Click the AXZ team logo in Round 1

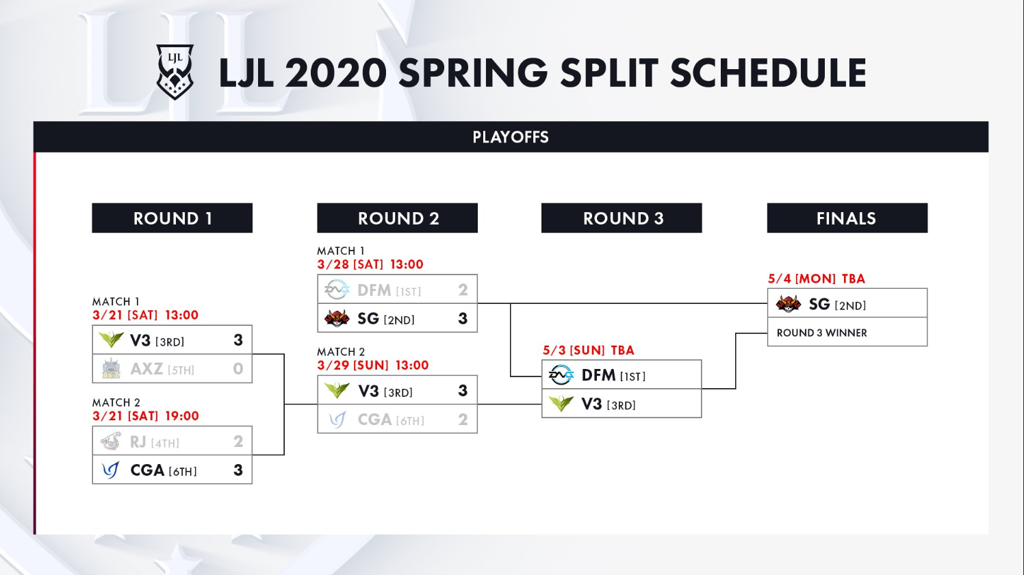[x=111, y=368]
